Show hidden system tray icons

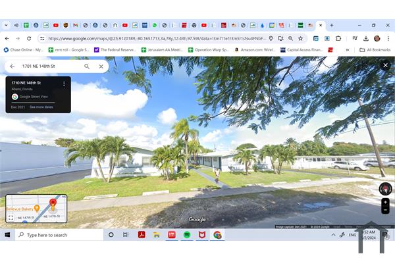pos(333,235)
